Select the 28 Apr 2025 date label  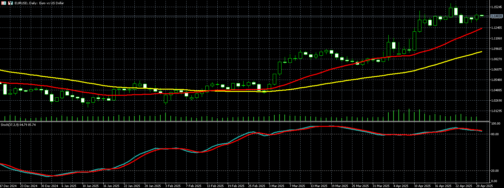coord(484,186)
